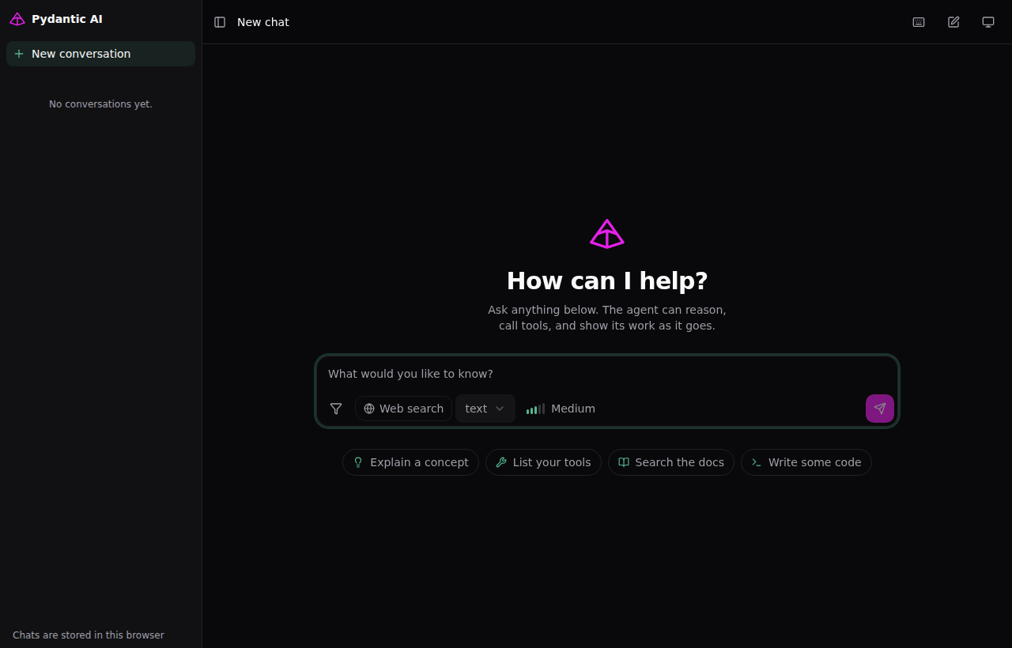Click the send message button
Screen dimensions: 1012x648
pyautogui.click(x=880, y=409)
